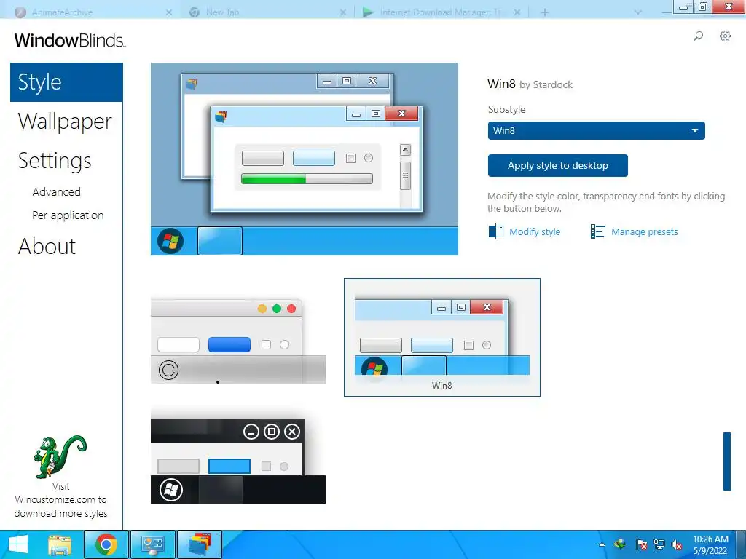The image size is (746, 559).
Task: Click the Modify style icon
Action: 495,231
